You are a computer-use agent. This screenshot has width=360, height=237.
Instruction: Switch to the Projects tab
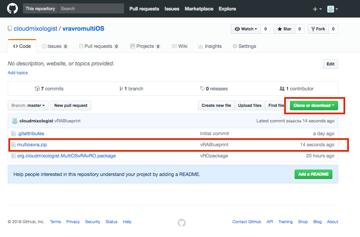(x=145, y=46)
